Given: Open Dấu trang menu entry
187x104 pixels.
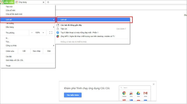Looking at the screenshot, I should (28, 27).
